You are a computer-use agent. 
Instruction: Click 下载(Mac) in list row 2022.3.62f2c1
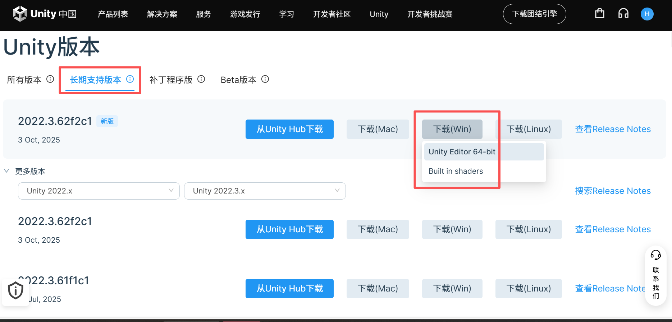(378, 229)
